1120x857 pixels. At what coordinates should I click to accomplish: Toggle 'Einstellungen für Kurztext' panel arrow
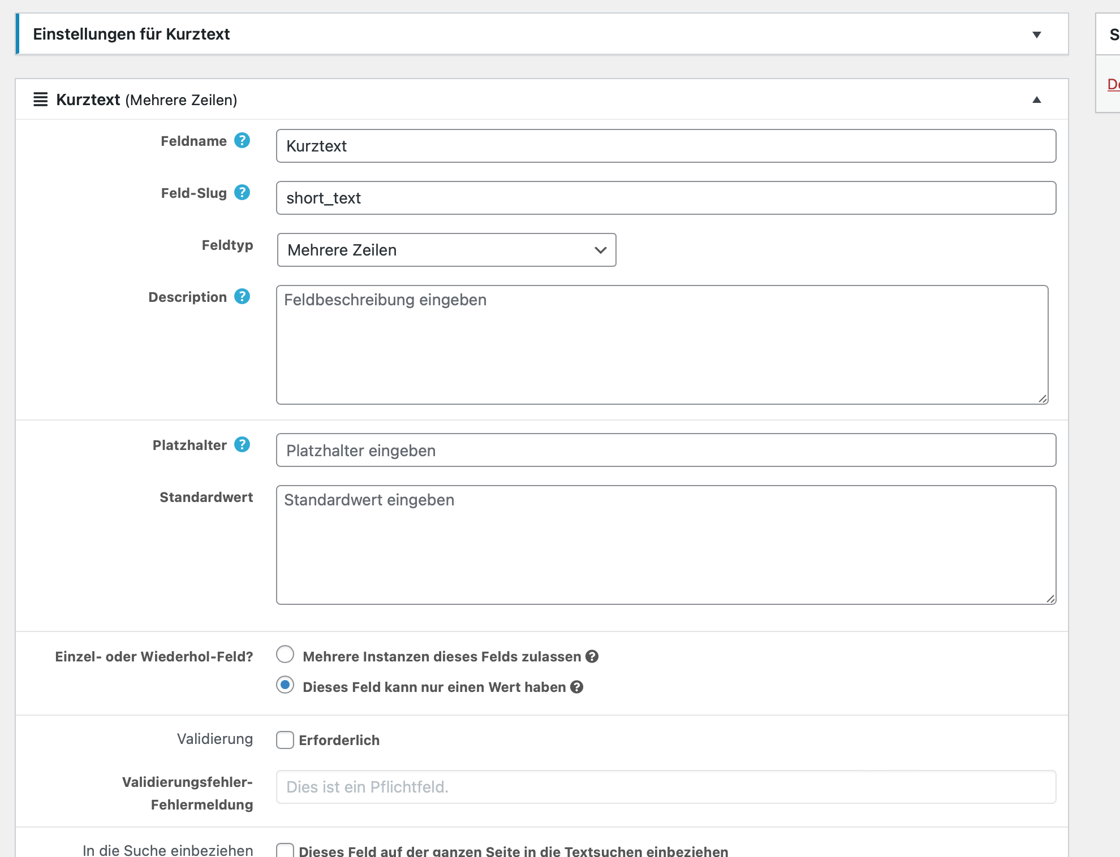click(1036, 34)
